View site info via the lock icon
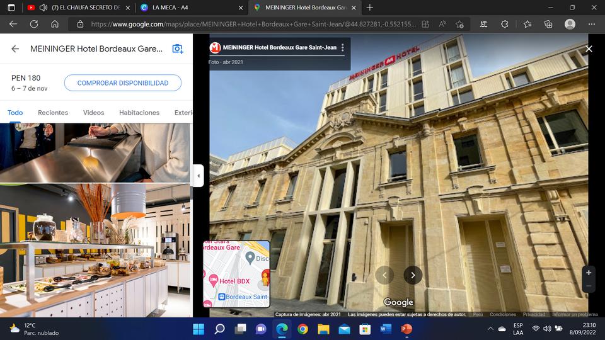This screenshot has height=340, width=605. click(80, 25)
